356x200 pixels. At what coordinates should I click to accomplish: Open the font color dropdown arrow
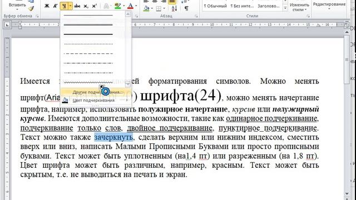(x=136, y=6)
